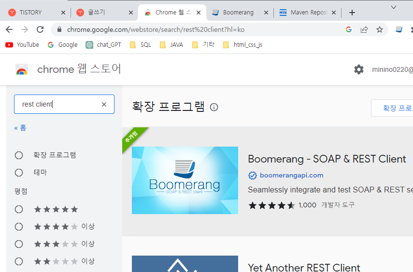Click the minino0220 account email
The width and height of the screenshot is (413, 272).
click(x=392, y=69)
